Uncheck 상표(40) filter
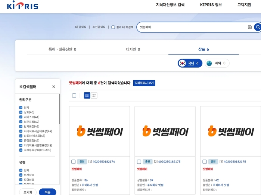261x195 pixels. [21, 112]
